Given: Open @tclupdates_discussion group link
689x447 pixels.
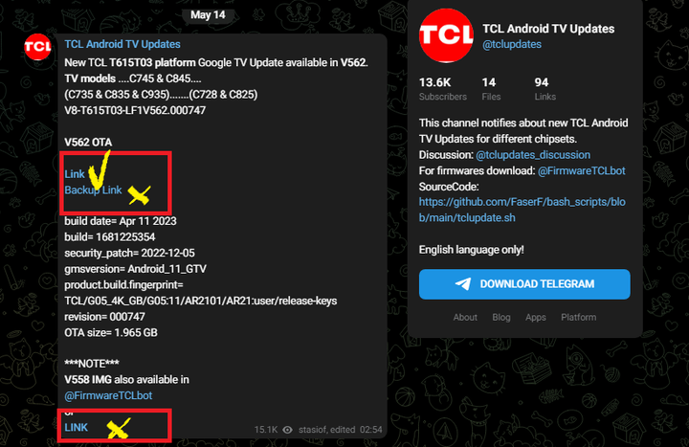Looking at the screenshot, I should [533, 155].
